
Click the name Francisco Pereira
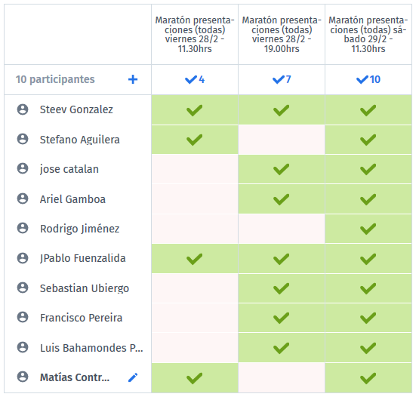pos(81,318)
